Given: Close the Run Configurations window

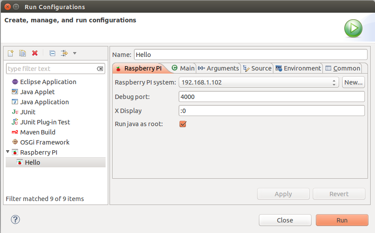Looking at the screenshot, I should (7, 7).
